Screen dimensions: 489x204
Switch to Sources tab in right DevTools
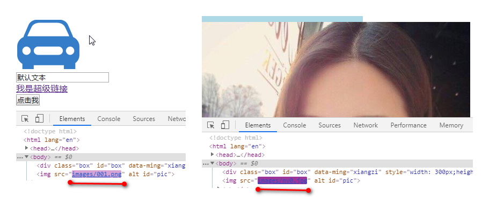330,125
